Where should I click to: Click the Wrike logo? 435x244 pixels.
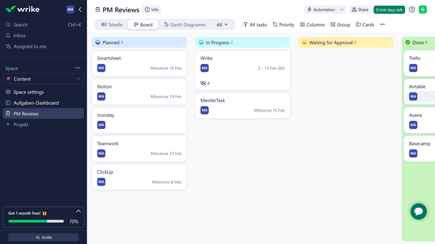[x=22, y=9]
